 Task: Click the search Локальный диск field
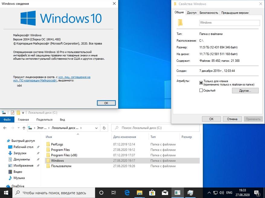point(155,128)
